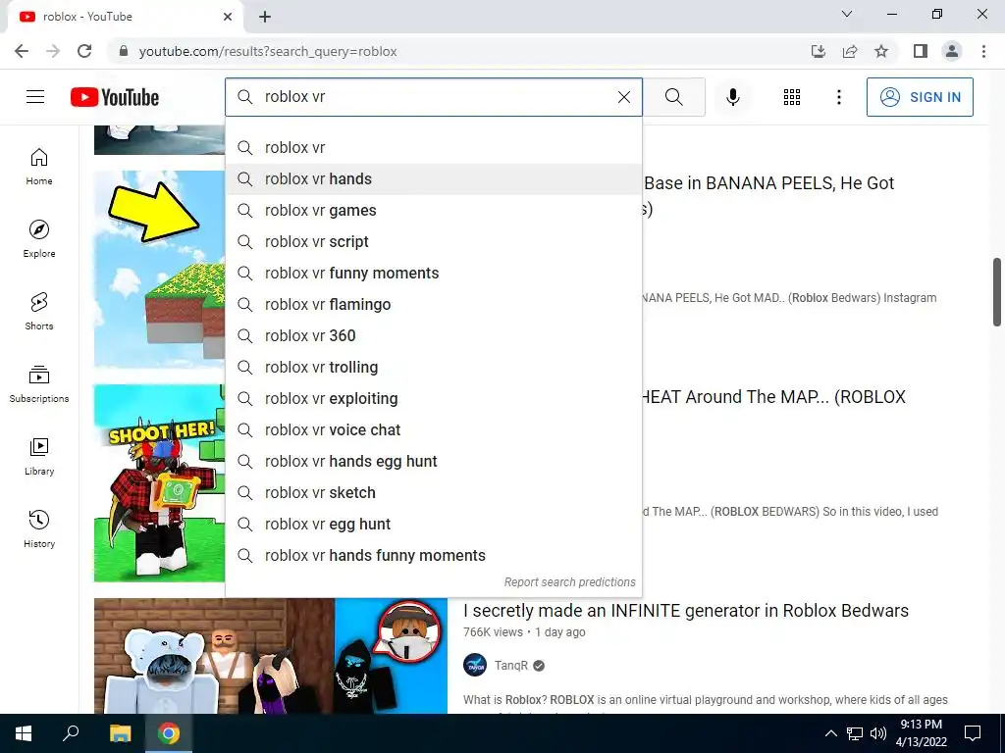This screenshot has width=1005, height=753.
Task: Open the yellow arrow video thumbnail
Action: coord(159,269)
